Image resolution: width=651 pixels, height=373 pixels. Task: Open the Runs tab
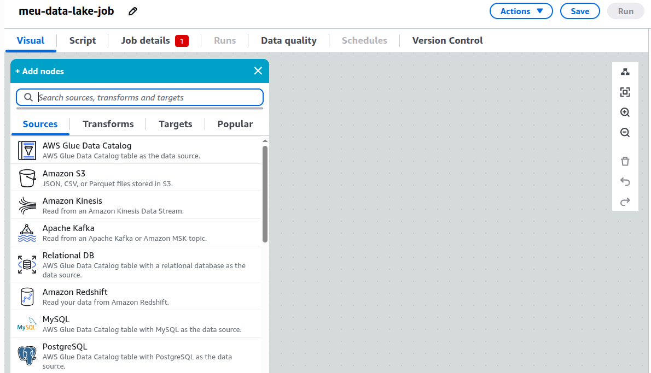pos(225,40)
